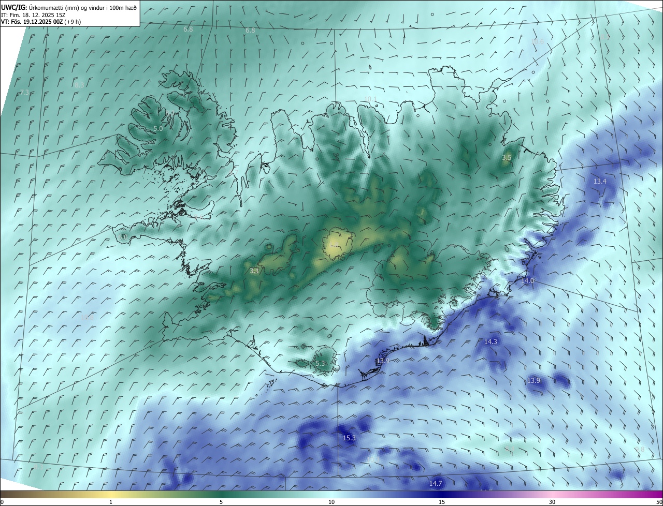Click the '0' tick on the color scale
Screen dimensions: 663x506
(x=2, y=502)
